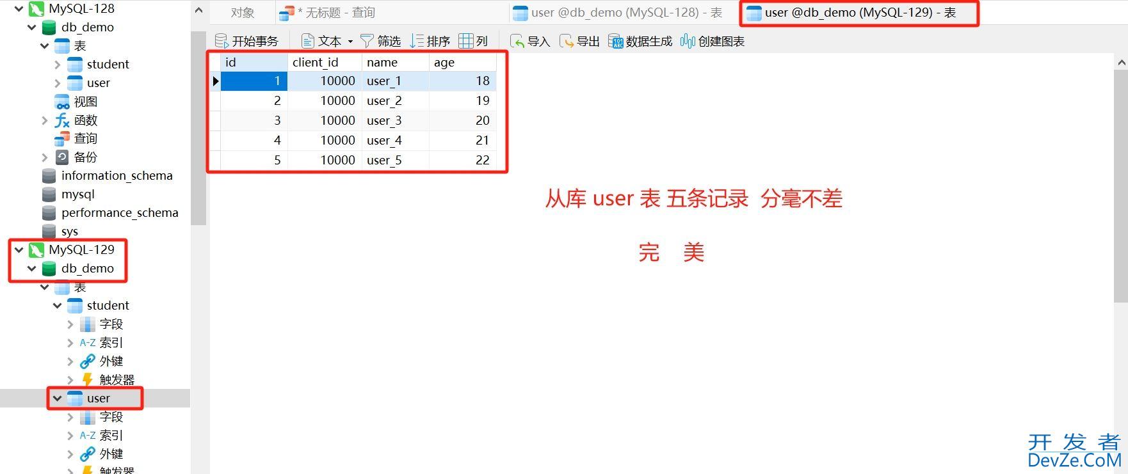Sort by the id column header

(254, 62)
